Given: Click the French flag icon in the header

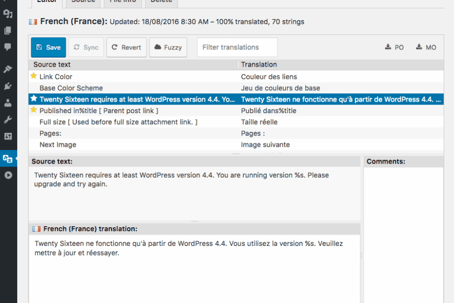Looking at the screenshot, I should click(33, 22).
